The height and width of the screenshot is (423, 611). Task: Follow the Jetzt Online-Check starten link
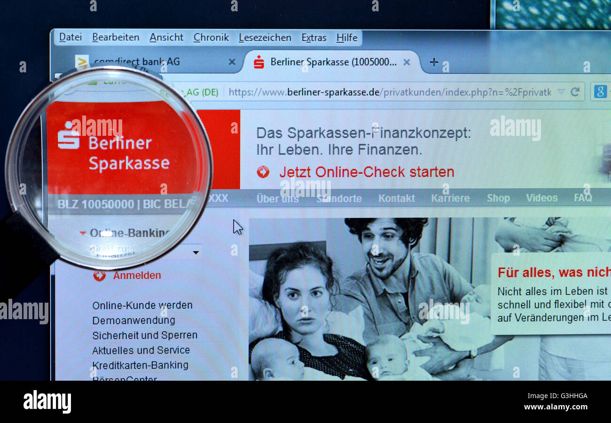tap(367, 172)
